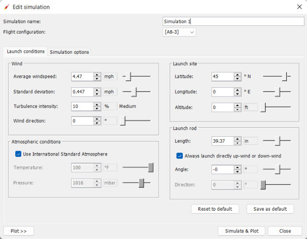Image resolution: width=307 pixels, height=239 pixels.
Task: Click the Simulate & Plot button
Action: click(x=241, y=231)
